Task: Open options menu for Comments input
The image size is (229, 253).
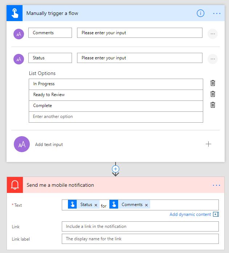Action: coord(213,34)
